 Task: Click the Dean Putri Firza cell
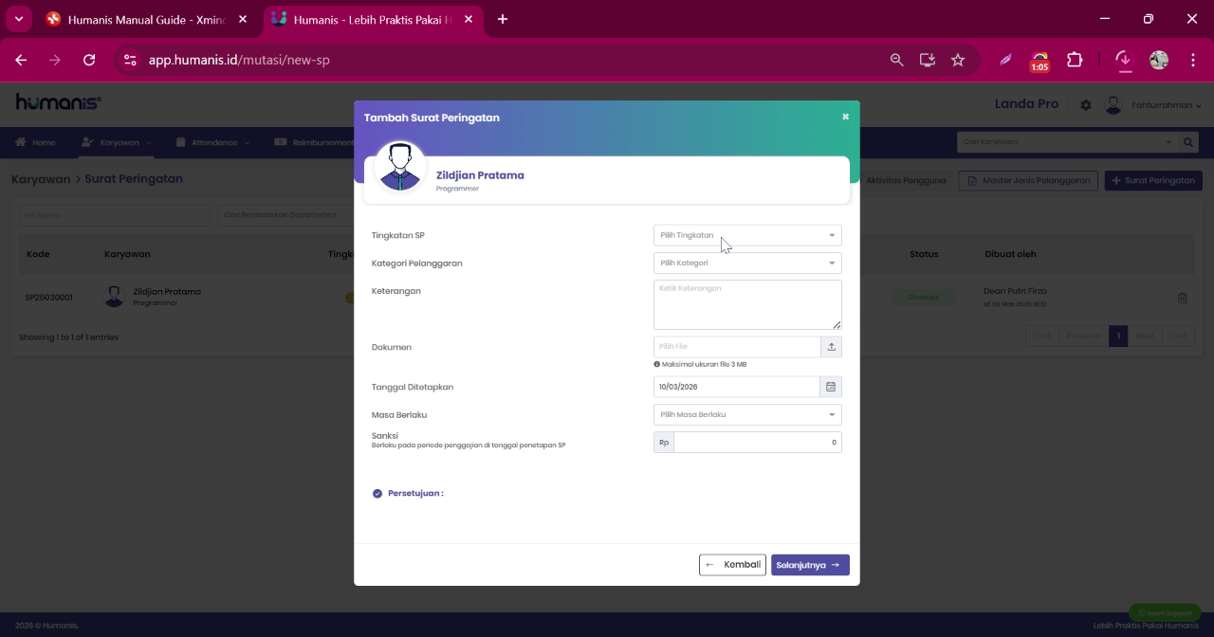click(1015, 291)
